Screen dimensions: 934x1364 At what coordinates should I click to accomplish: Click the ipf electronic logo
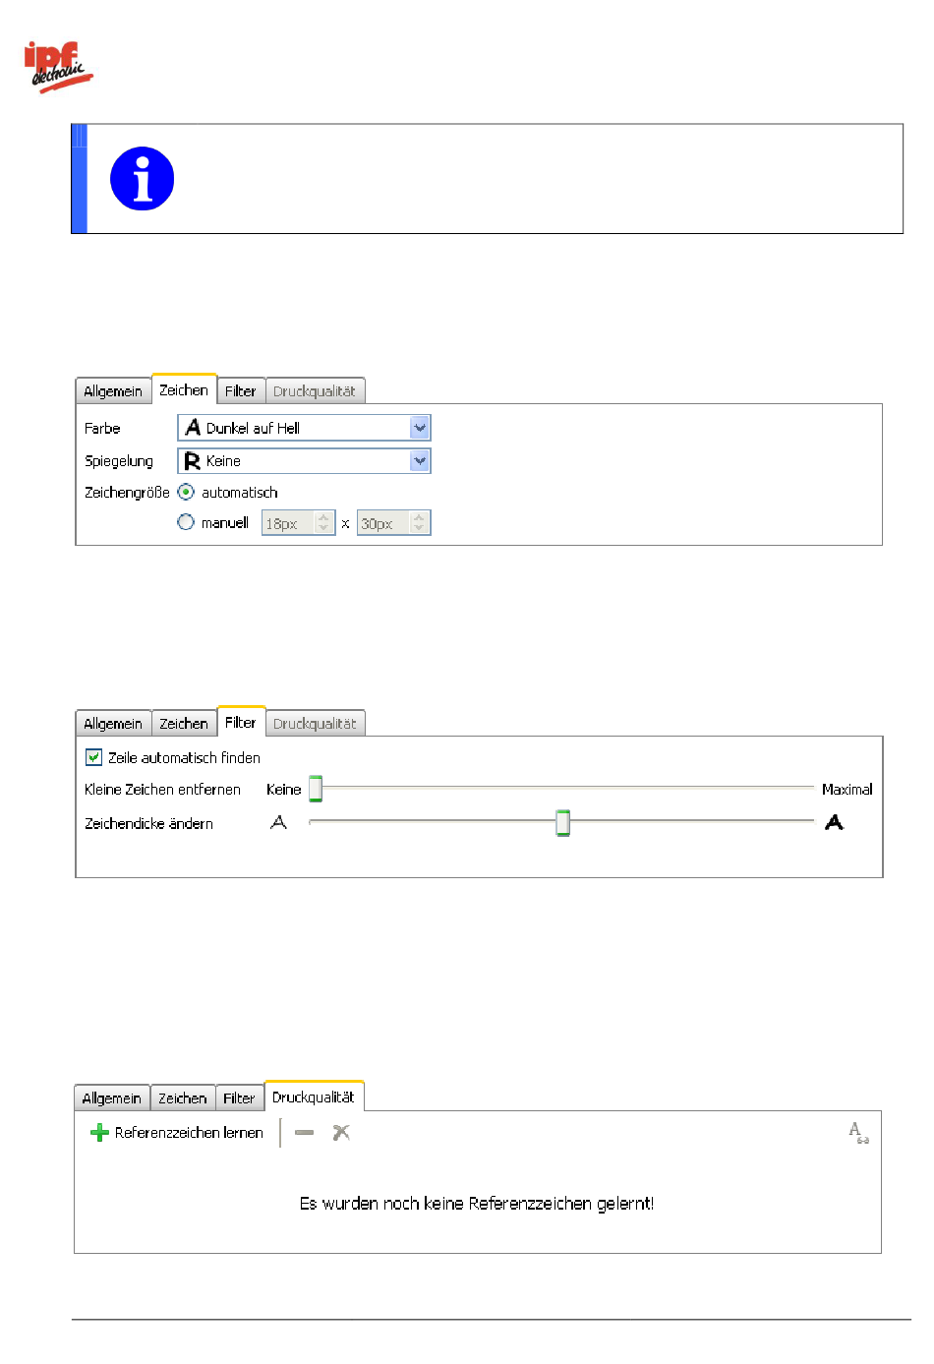pos(57,67)
